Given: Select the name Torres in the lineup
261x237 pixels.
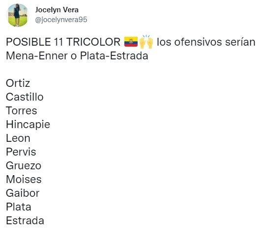Looking at the screenshot, I should pos(22,111).
